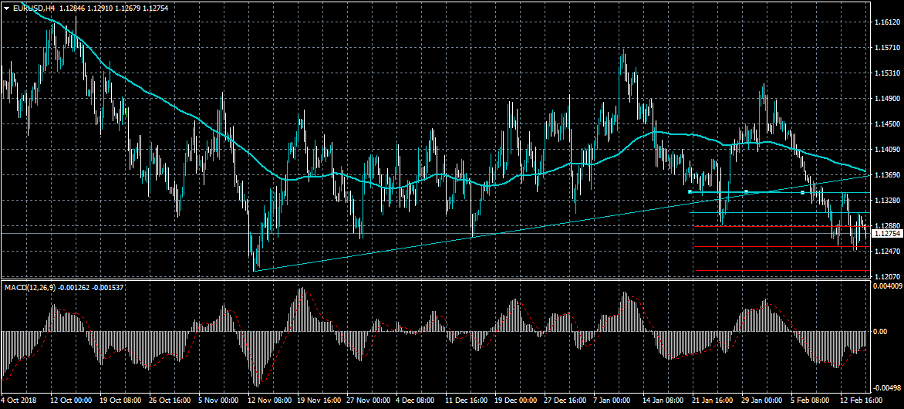This screenshot has width=904, height=409.
Task: Select the red horizontal line at 1.12880
Action: point(781,226)
